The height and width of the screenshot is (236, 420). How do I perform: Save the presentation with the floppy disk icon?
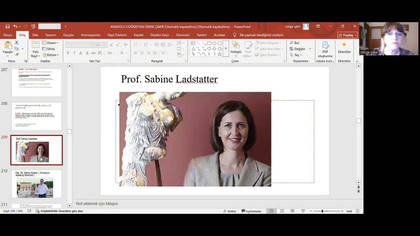point(8,27)
